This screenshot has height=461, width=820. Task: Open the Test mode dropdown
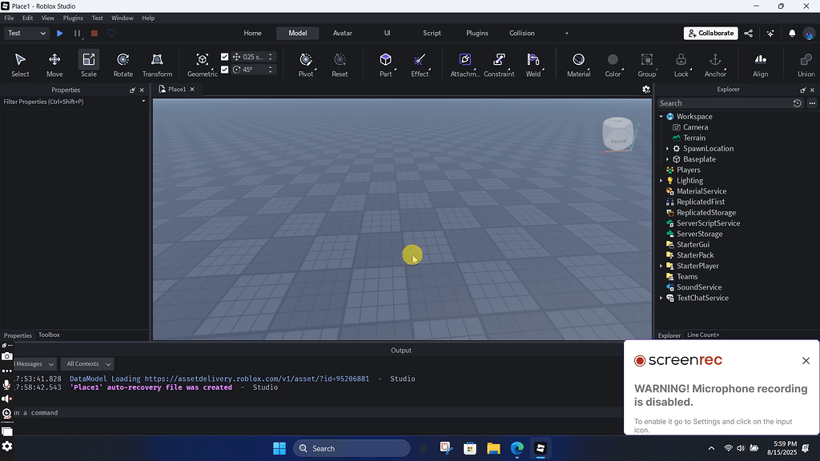[x=26, y=33]
